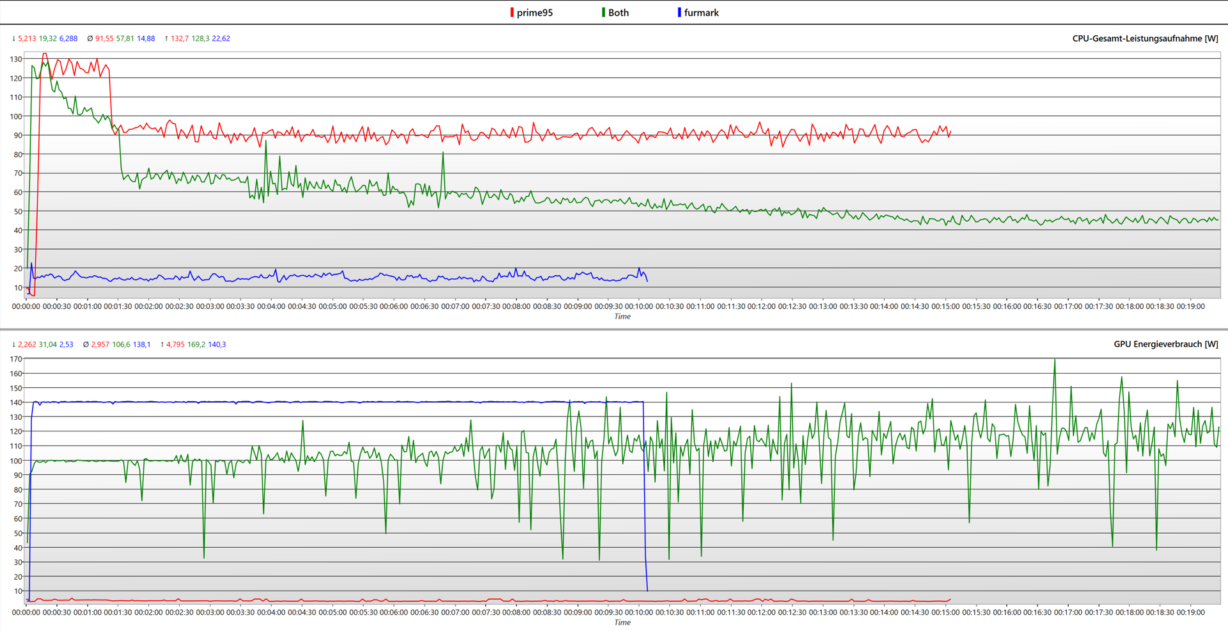Select the Both legend label
The width and height of the screenshot is (1228, 631).
(618, 13)
